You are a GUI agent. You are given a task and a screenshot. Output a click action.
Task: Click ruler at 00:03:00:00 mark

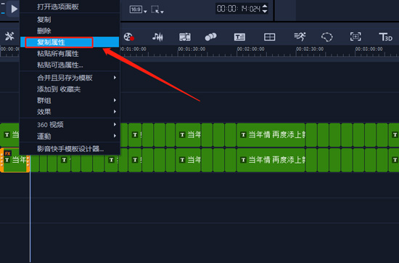pos(369,49)
